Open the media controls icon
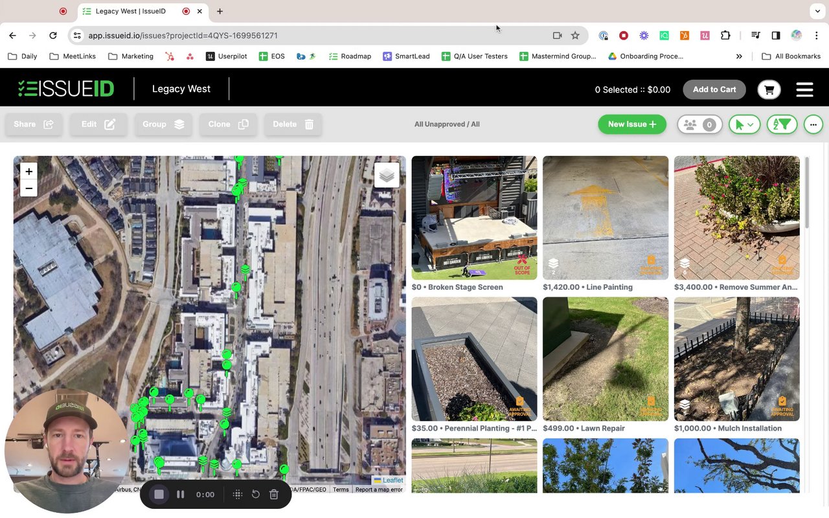Image resolution: width=829 pixels, height=518 pixels. pyautogui.click(x=756, y=36)
